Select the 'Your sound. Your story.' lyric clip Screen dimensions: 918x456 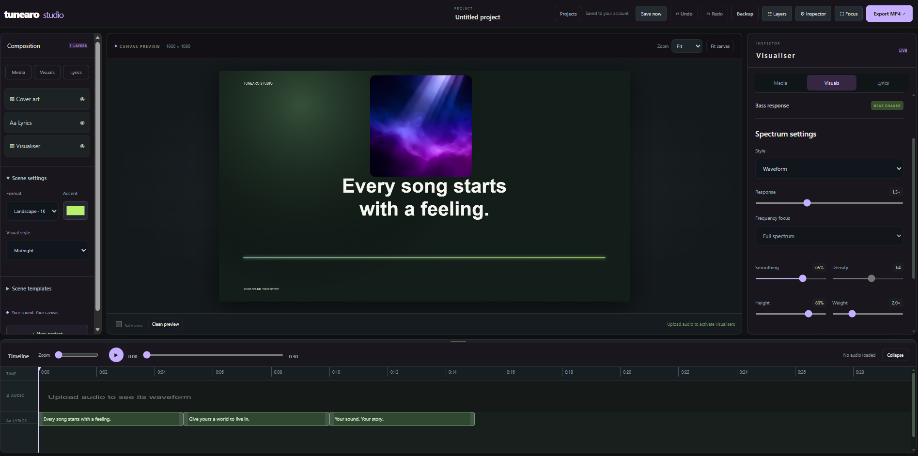pyautogui.click(x=402, y=419)
